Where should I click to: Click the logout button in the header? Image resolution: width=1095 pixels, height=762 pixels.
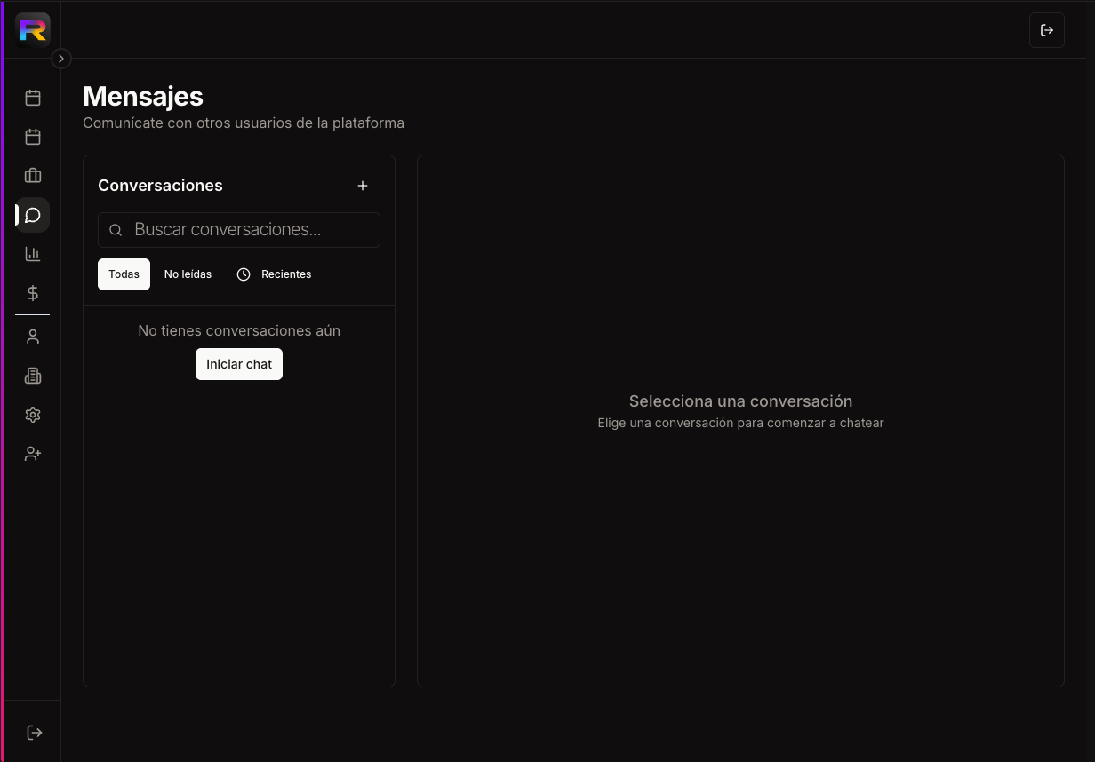tap(1047, 30)
